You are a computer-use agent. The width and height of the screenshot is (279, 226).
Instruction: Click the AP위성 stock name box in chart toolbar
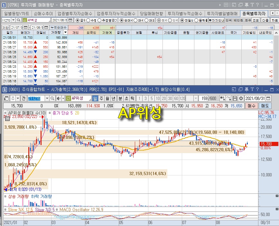tap(79, 98)
